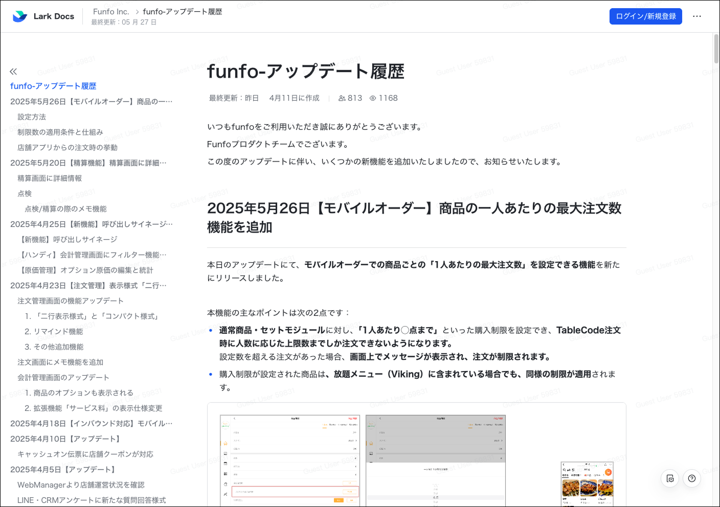The width and height of the screenshot is (720, 507).
Task: Open the middle greyed dialog screenshot thumbnail
Action: pos(436,460)
